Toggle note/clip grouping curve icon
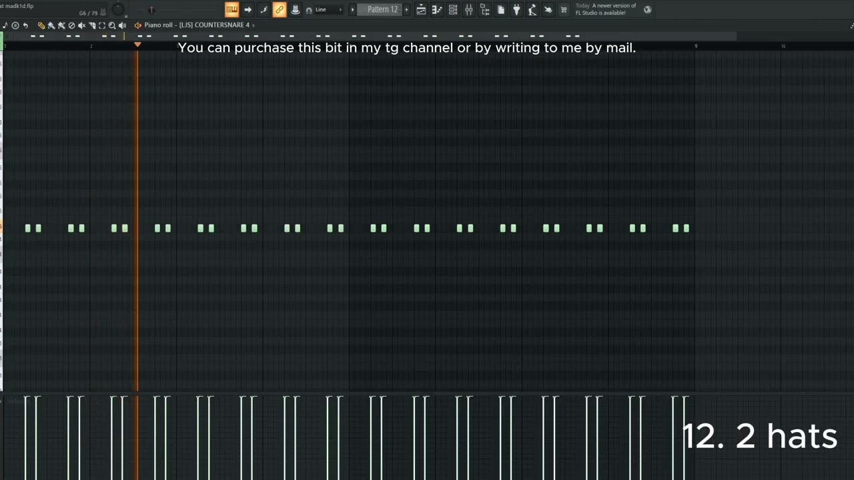 pos(264,9)
